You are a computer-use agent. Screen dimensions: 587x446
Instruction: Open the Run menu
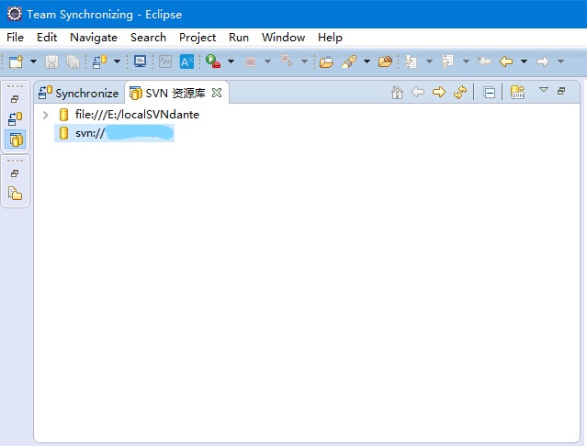239,38
